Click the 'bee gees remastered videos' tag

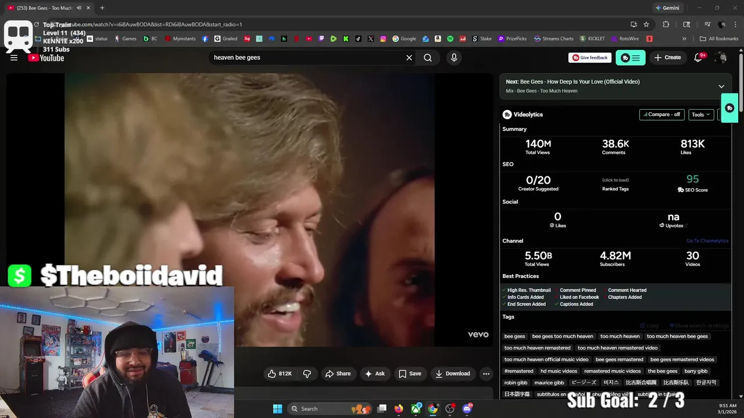point(682,359)
